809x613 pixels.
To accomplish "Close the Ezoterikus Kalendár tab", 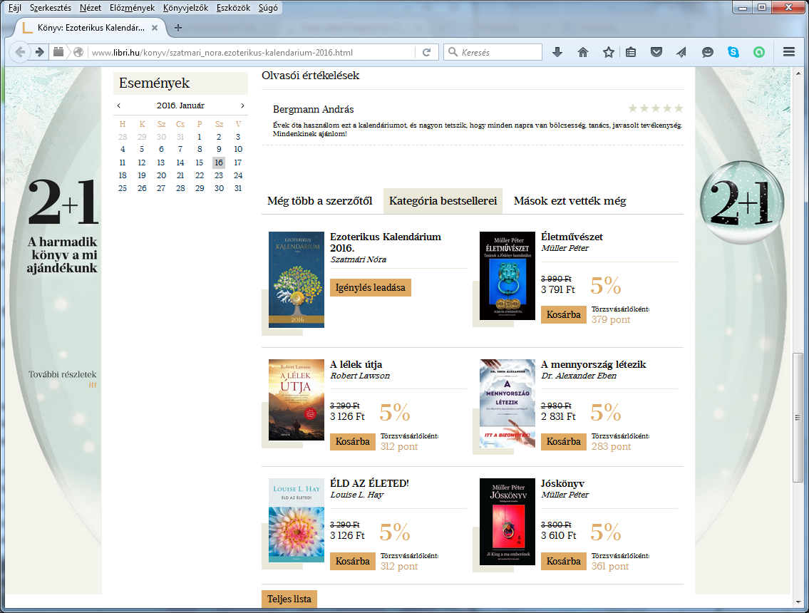I will pos(154,28).
